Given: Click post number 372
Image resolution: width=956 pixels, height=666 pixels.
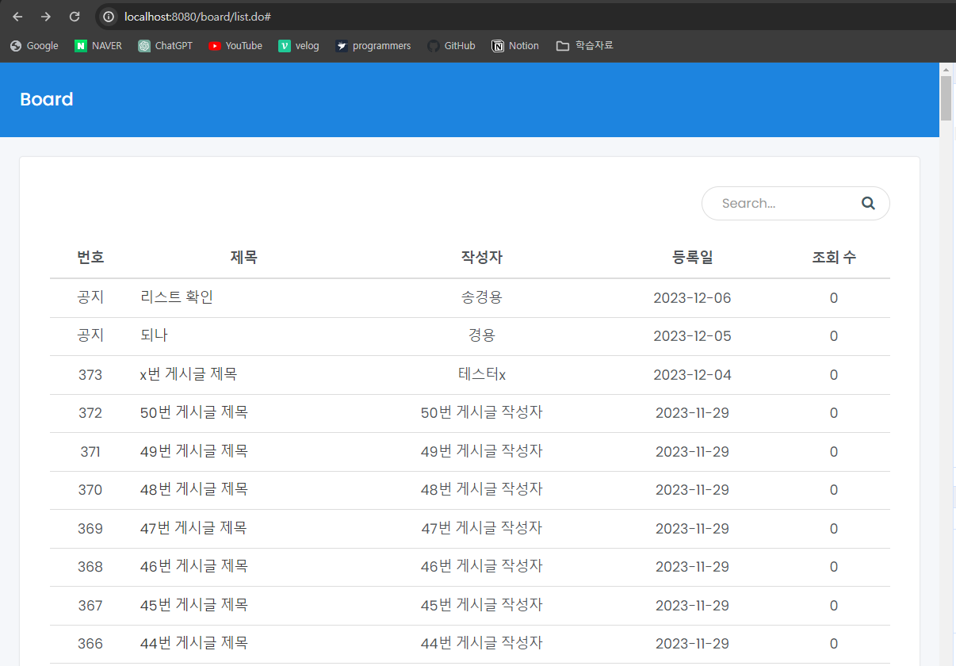Looking at the screenshot, I should [x=90, y=413].
